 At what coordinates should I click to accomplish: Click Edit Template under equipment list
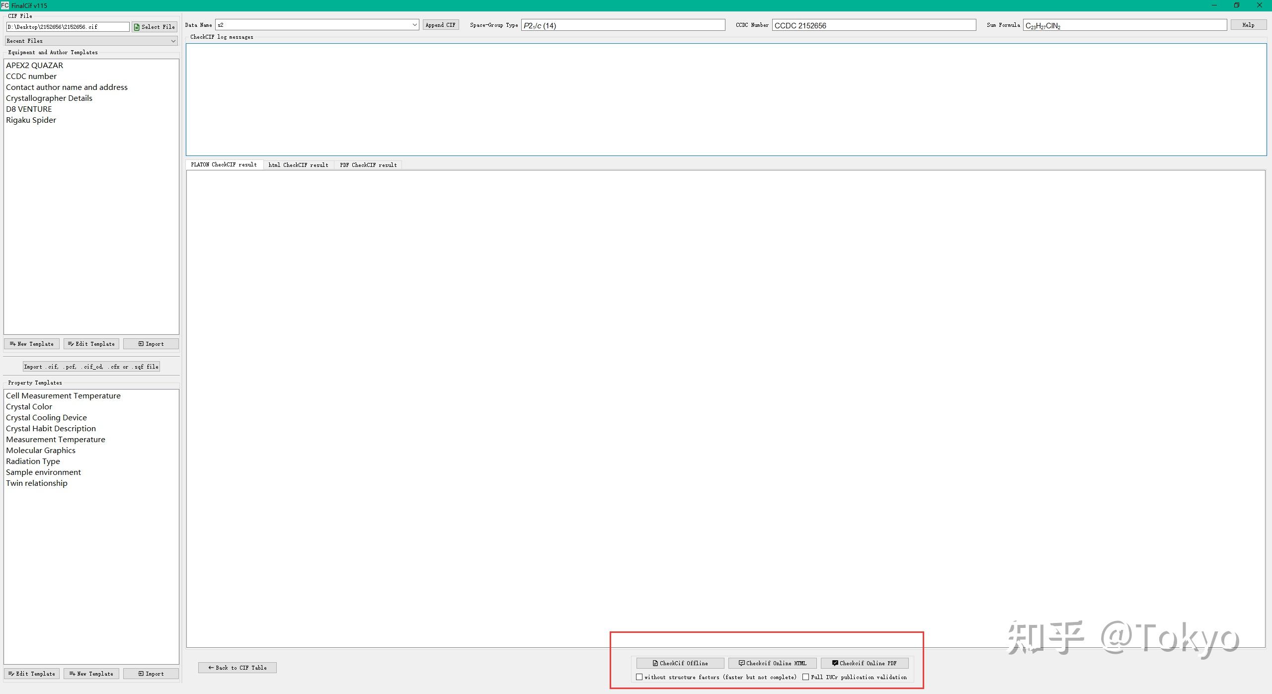pyautogui.click(x=91, y=344)
